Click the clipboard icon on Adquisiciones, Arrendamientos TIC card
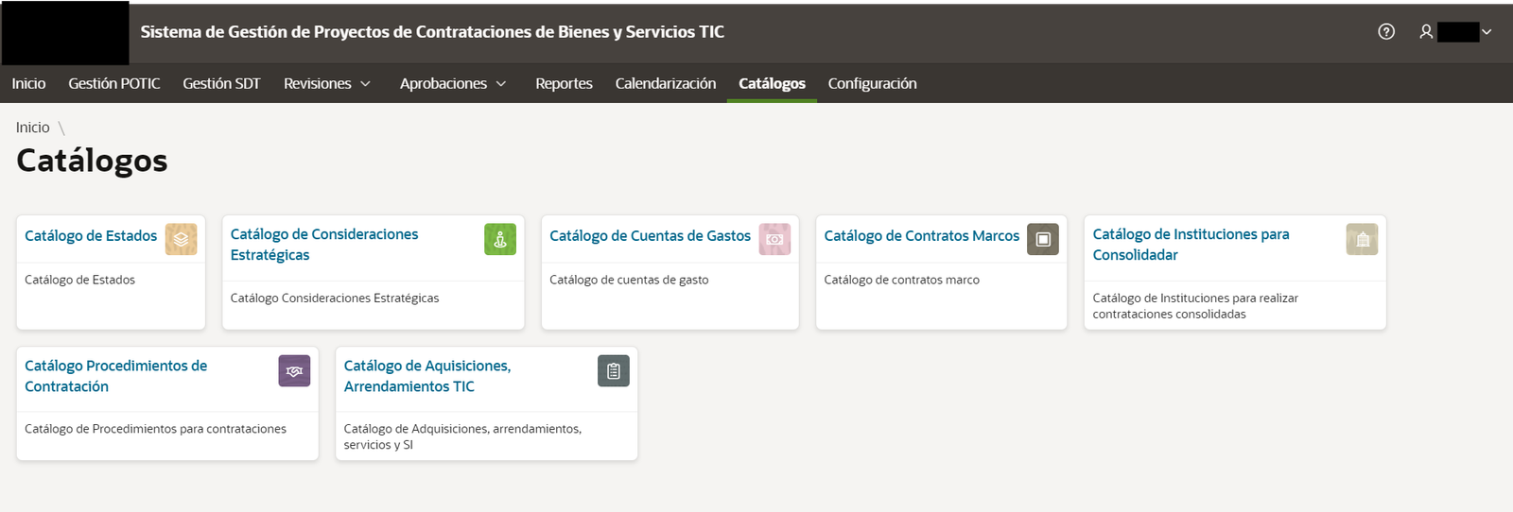The width and height of the screenshot is (1513, 512). (614, 370)
